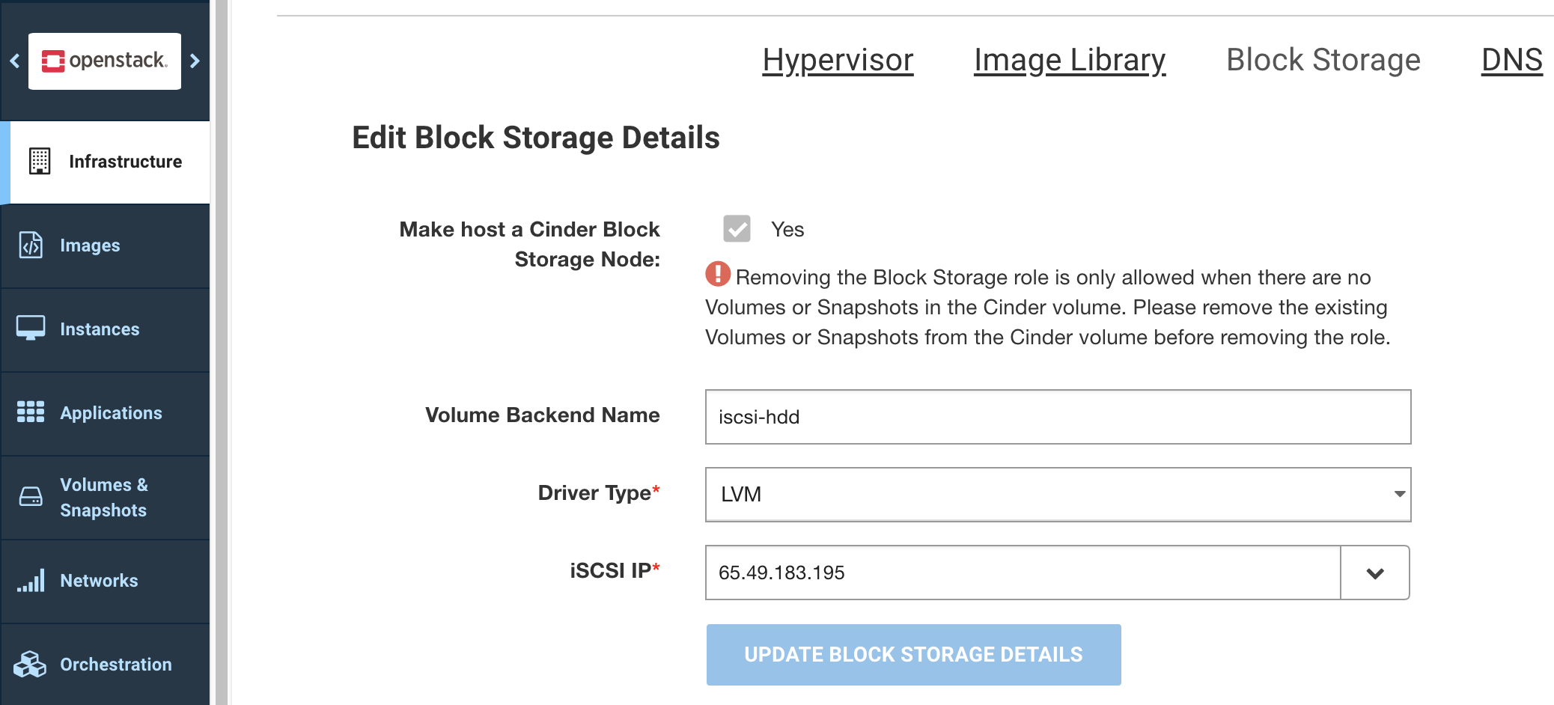1554x705 pixels.
Task: Click the Instances monitor icon
Action: [x=31, y=328]
